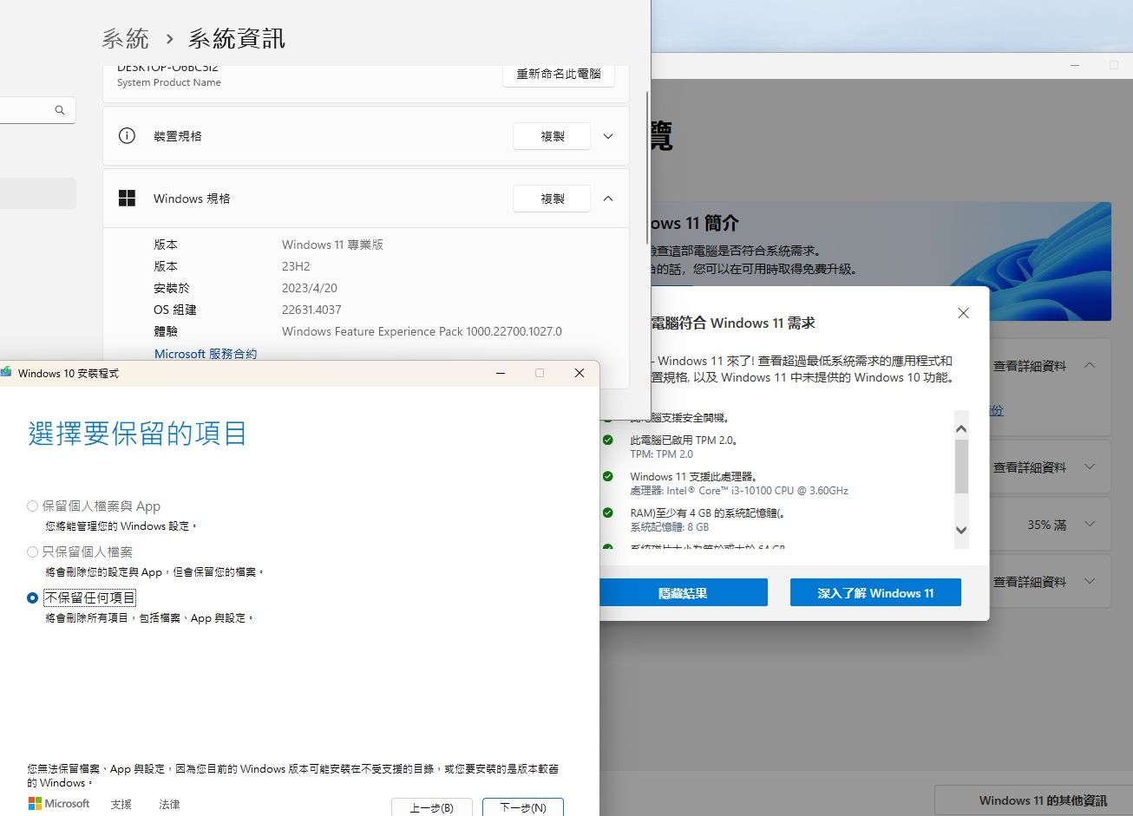Click the 'Windows 11 專業版' edition value
The width and height of the screenshot is (1133, 816).
coord(332,245)
